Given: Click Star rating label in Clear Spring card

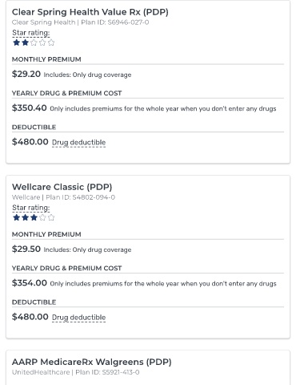Looking at the screenshot, I should [31, 33].
